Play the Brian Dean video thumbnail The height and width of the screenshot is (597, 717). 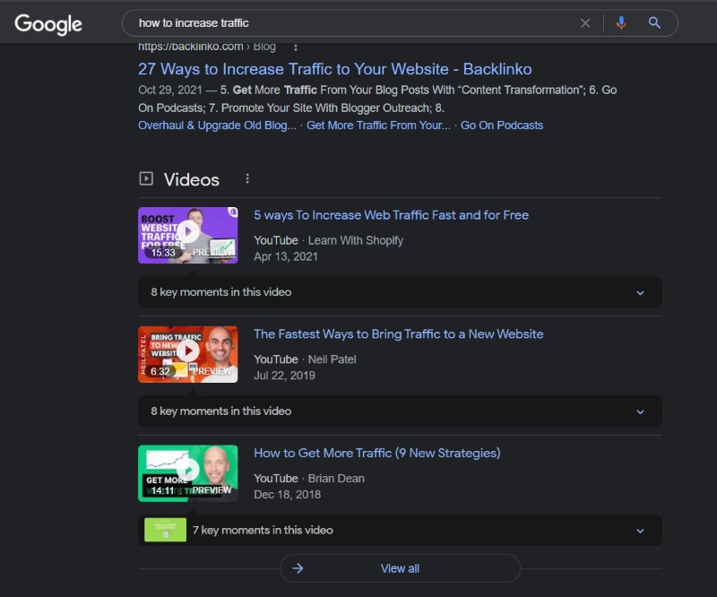[x=188, y=473]
